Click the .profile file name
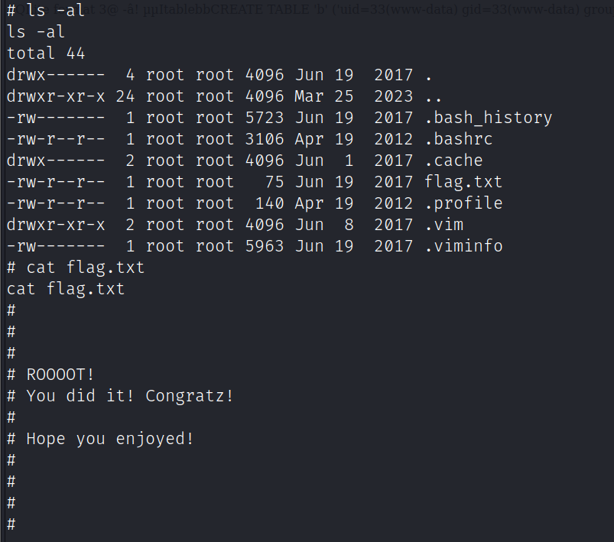Screen dimensions: 614x542 coord(463,203)
